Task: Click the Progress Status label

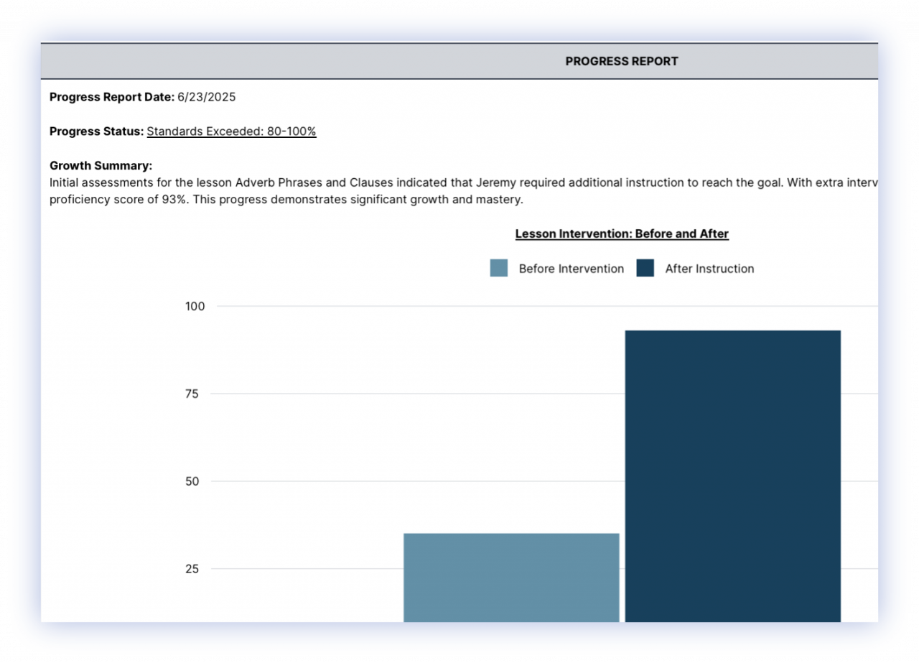Action: [x=96, y=131]
